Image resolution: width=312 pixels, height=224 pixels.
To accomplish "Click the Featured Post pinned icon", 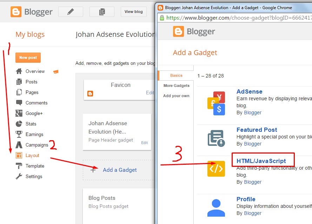I will [216, 138].
